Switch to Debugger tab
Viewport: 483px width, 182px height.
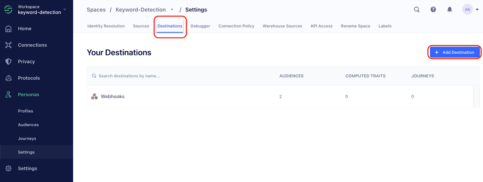click(200, 26)
